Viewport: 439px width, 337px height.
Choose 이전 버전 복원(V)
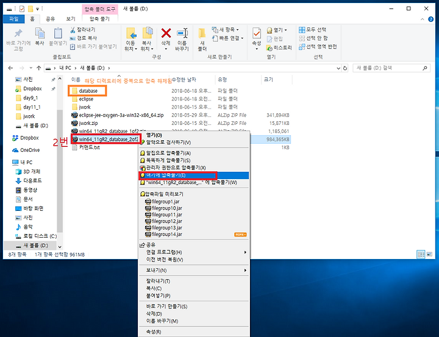[x=194, y=260]
